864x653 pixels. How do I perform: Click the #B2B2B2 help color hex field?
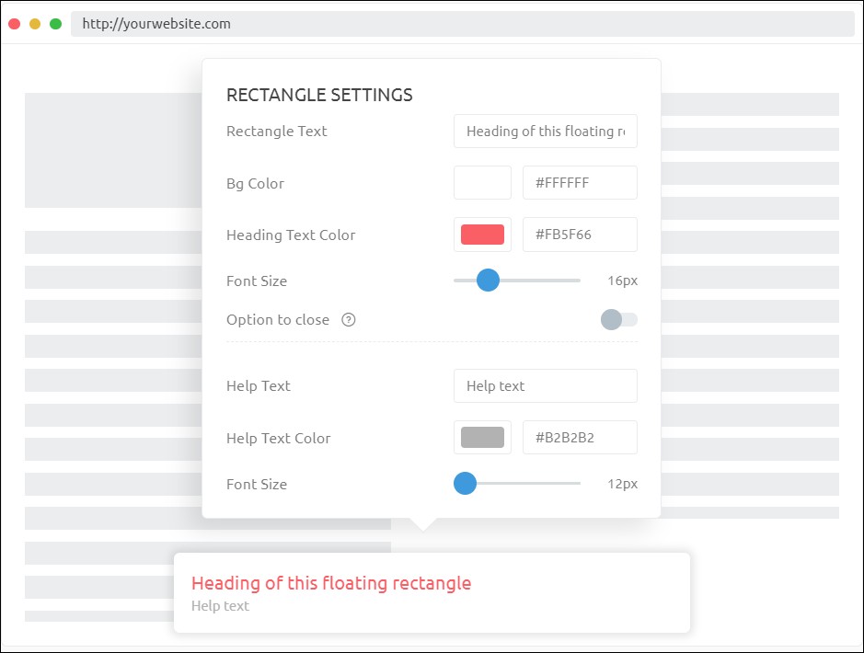click(x=580, y=438)
